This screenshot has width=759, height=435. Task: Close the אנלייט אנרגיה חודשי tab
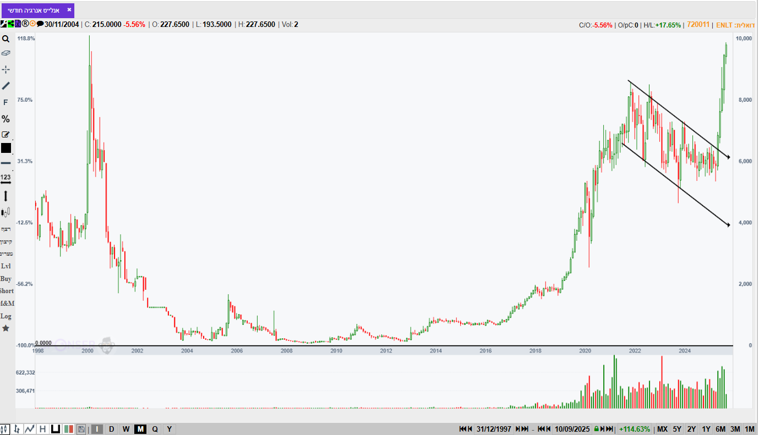pos(69,10)
